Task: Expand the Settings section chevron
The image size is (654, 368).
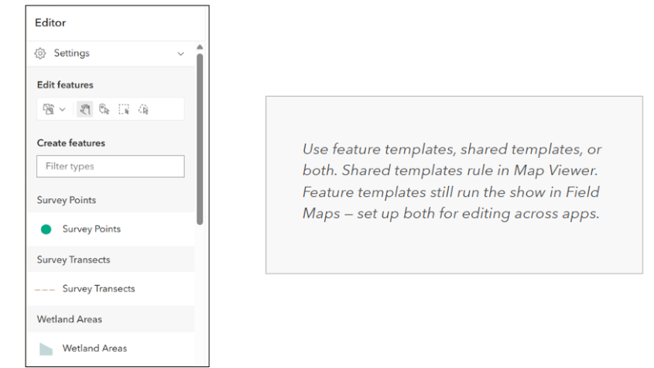Action: pyautogui.click(x=180, y=54)
